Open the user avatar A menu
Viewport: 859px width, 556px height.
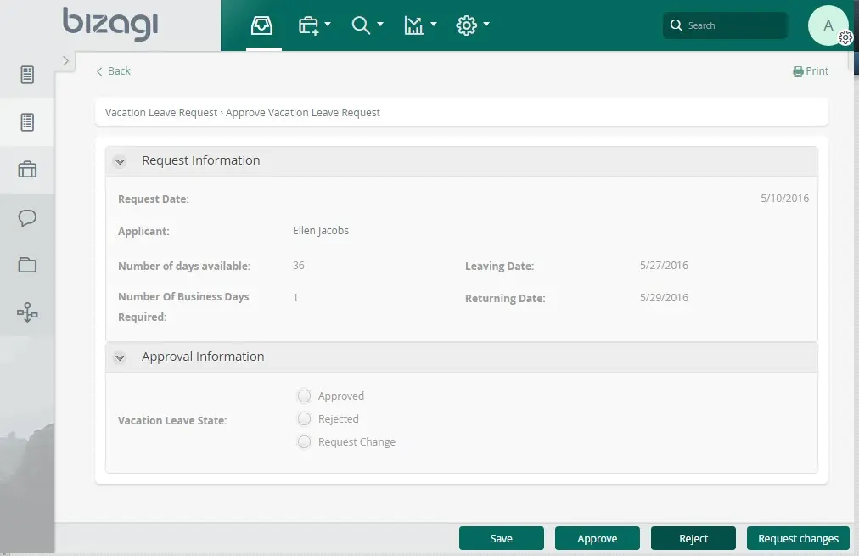click(828, 25)
